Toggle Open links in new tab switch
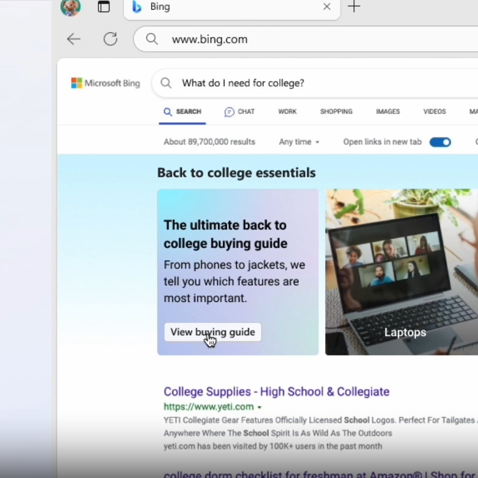 point(440,142)
